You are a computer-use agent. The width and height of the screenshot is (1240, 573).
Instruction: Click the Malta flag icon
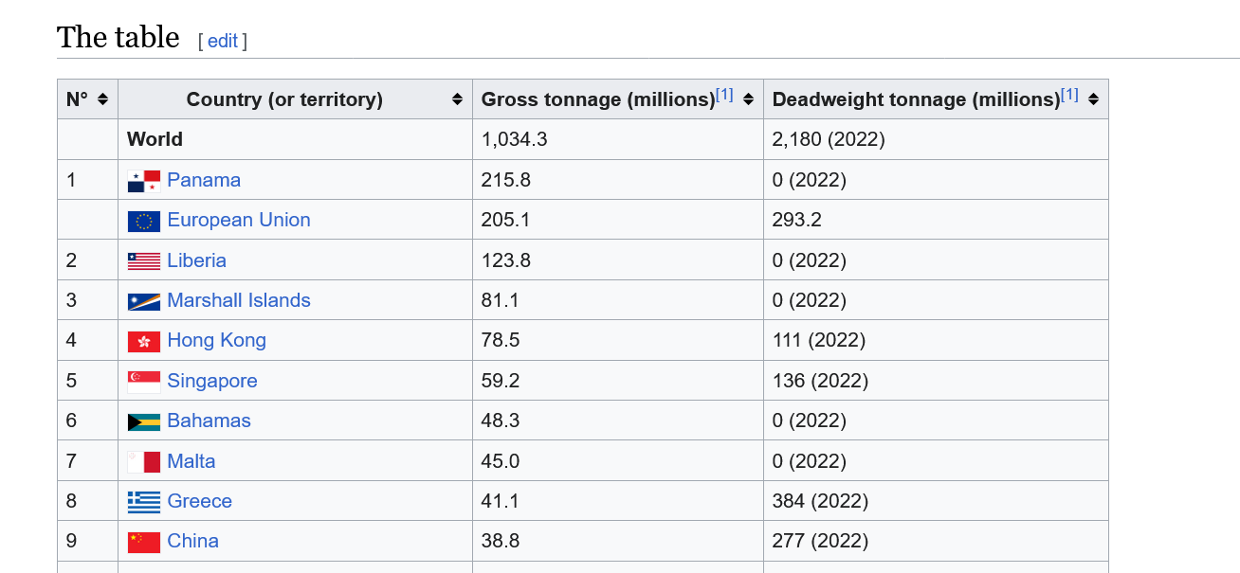[144, 462]
